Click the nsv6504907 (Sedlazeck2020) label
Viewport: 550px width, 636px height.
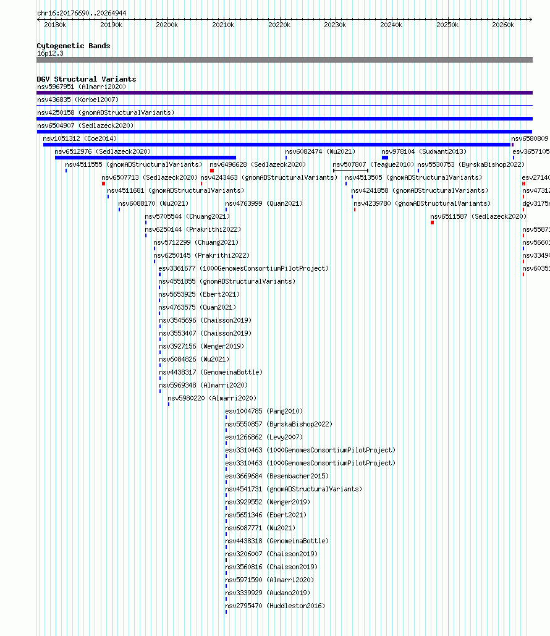tap(85, 125)
